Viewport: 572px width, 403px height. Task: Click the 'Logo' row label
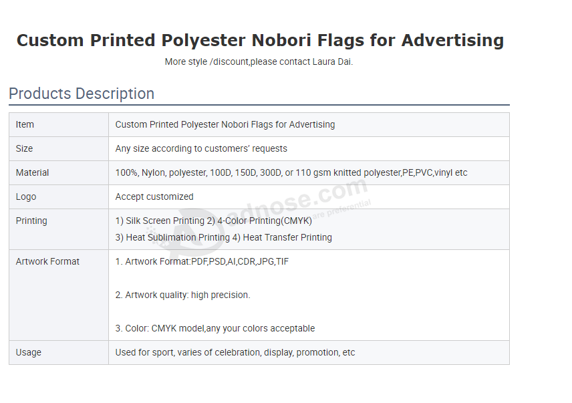coord(26,197)
